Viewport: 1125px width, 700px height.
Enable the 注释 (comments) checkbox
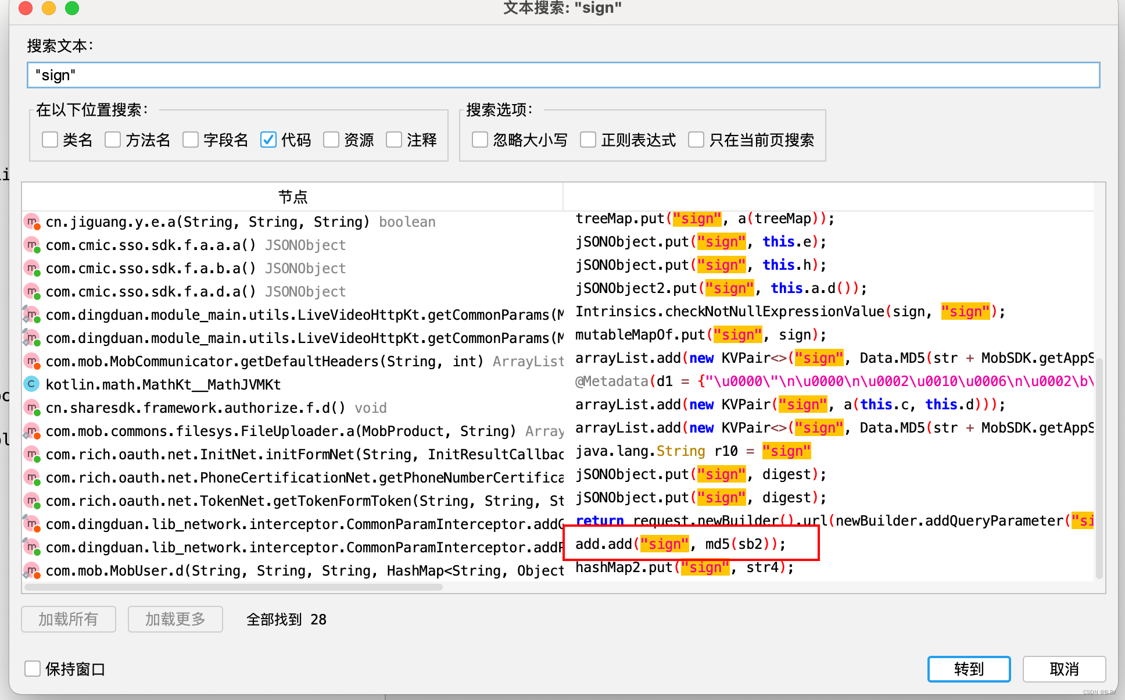pyautogui.click(x=394, y=140)
